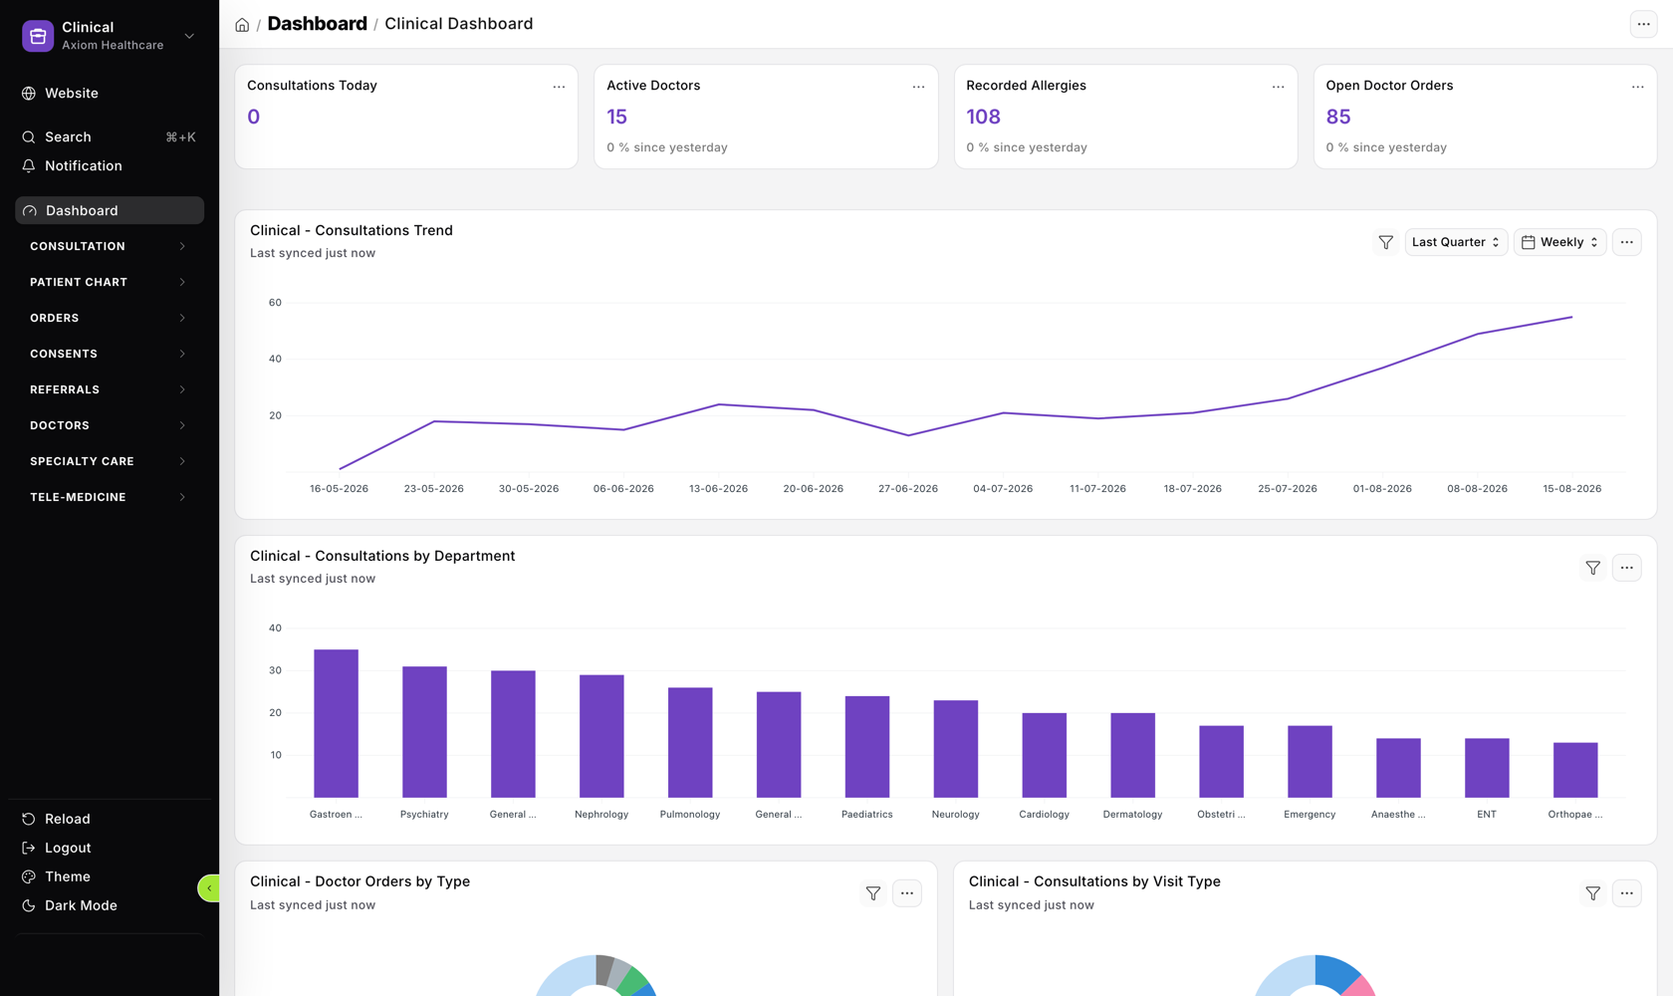This screenshot has height=996, width=1673.
Task: Open the Search item in sidebar
Action: click(x=110, y=136)
